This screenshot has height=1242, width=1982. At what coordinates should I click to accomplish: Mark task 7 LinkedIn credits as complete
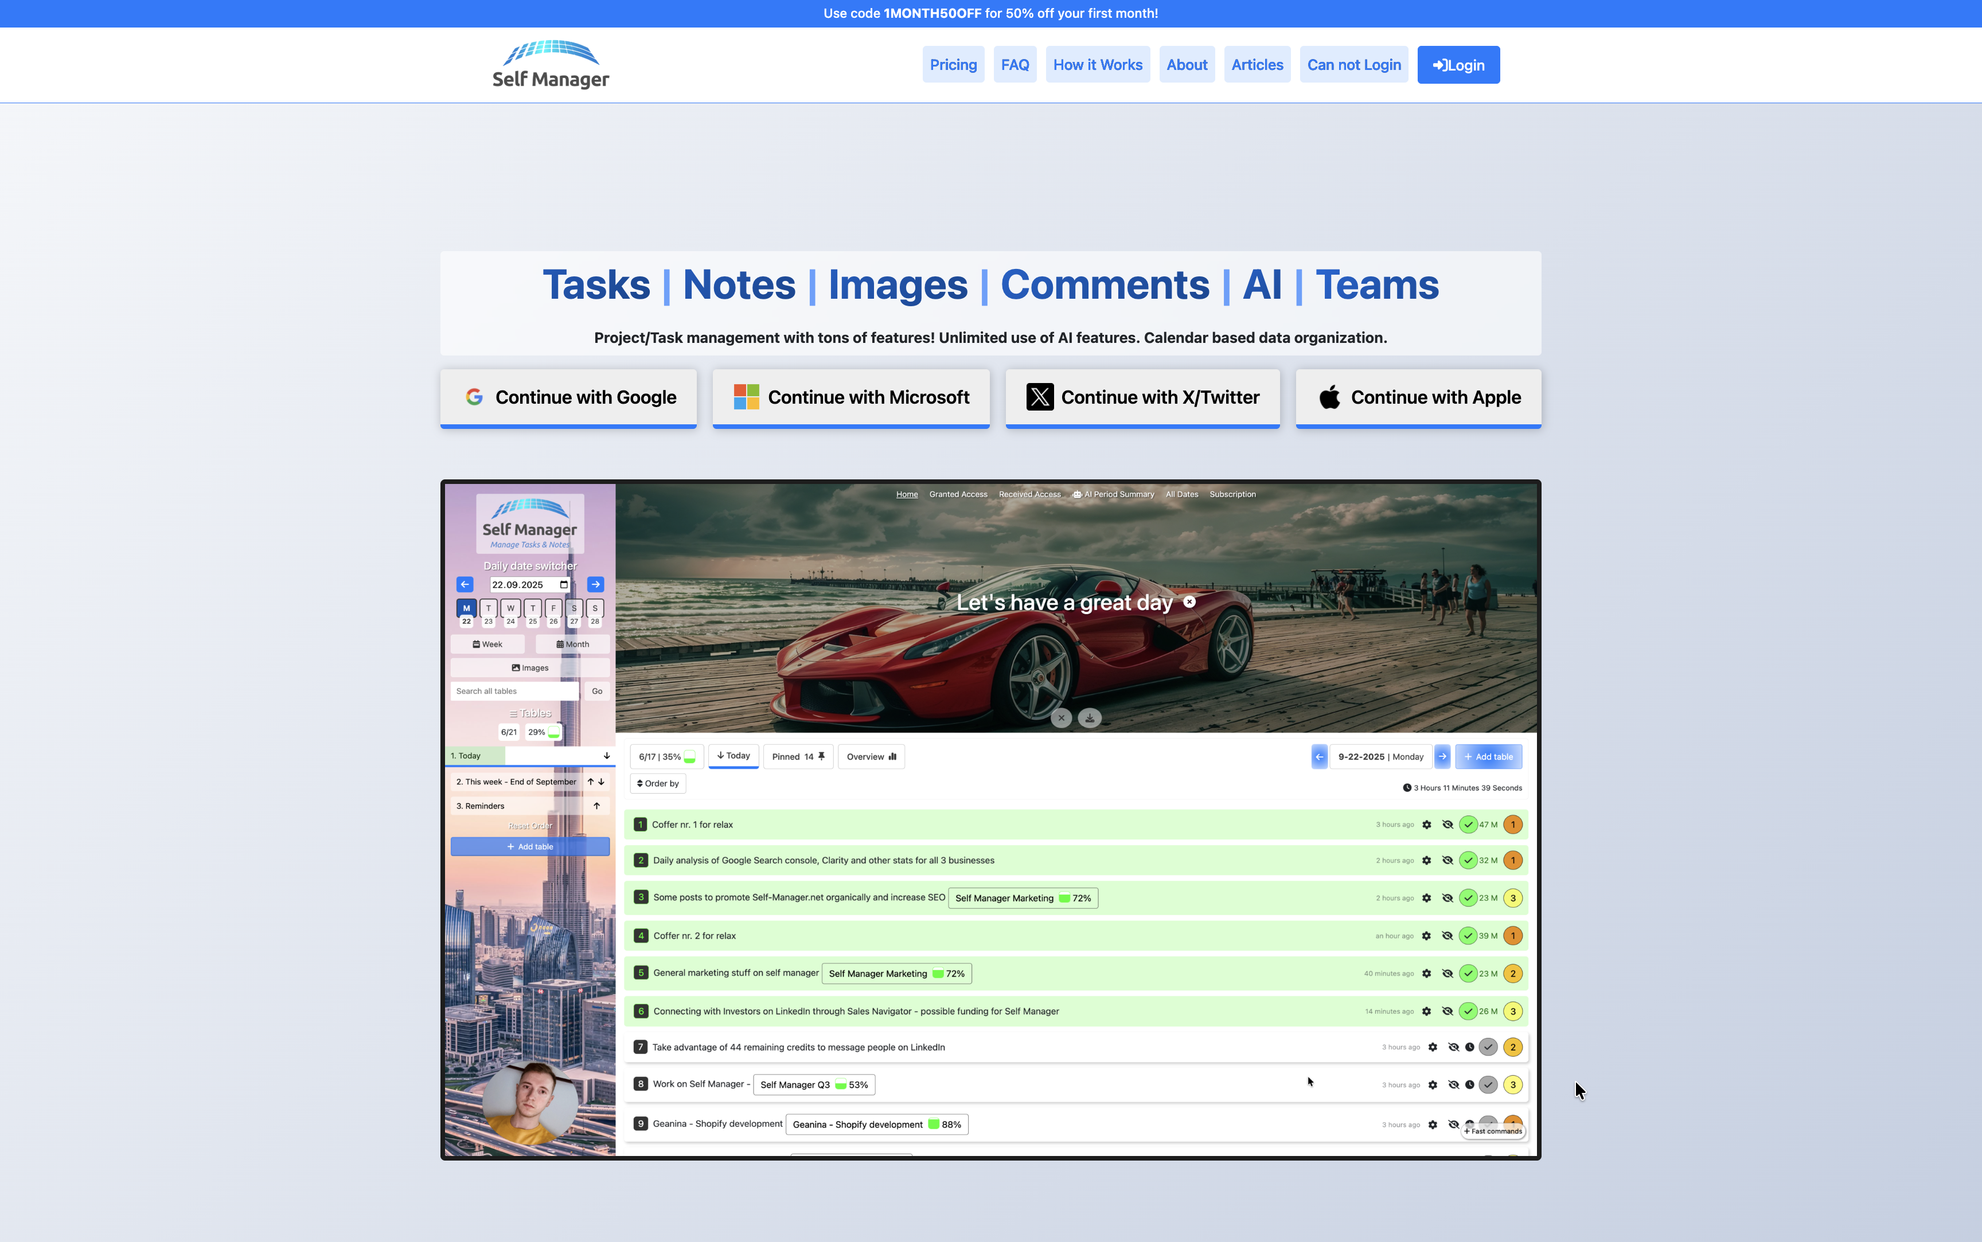point(1488,1047)
